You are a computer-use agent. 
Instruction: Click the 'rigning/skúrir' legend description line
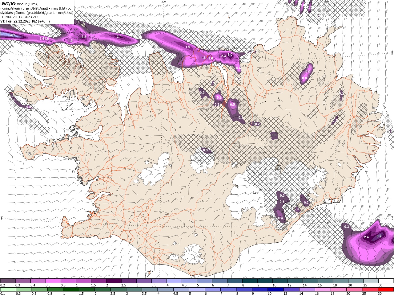(36, 8)
